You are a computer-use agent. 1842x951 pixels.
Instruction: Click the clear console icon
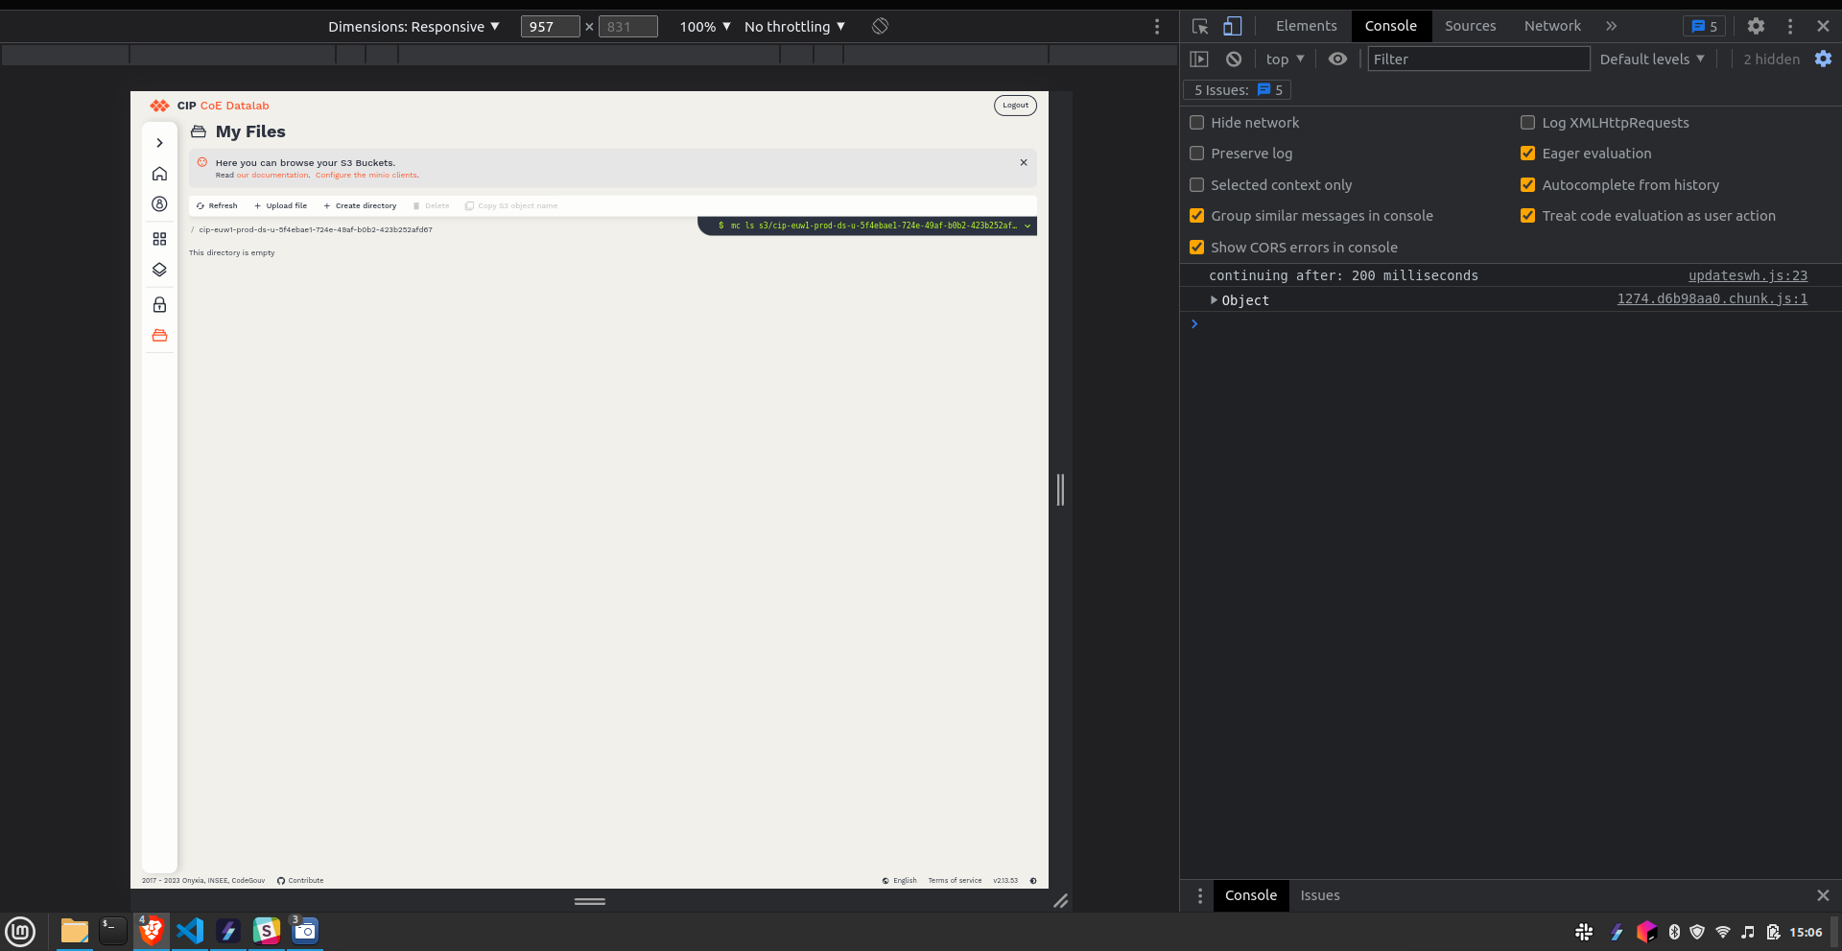[x=1234, y=59]
